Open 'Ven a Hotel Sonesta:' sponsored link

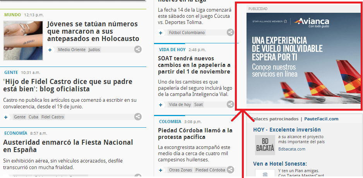coord(280,164)
